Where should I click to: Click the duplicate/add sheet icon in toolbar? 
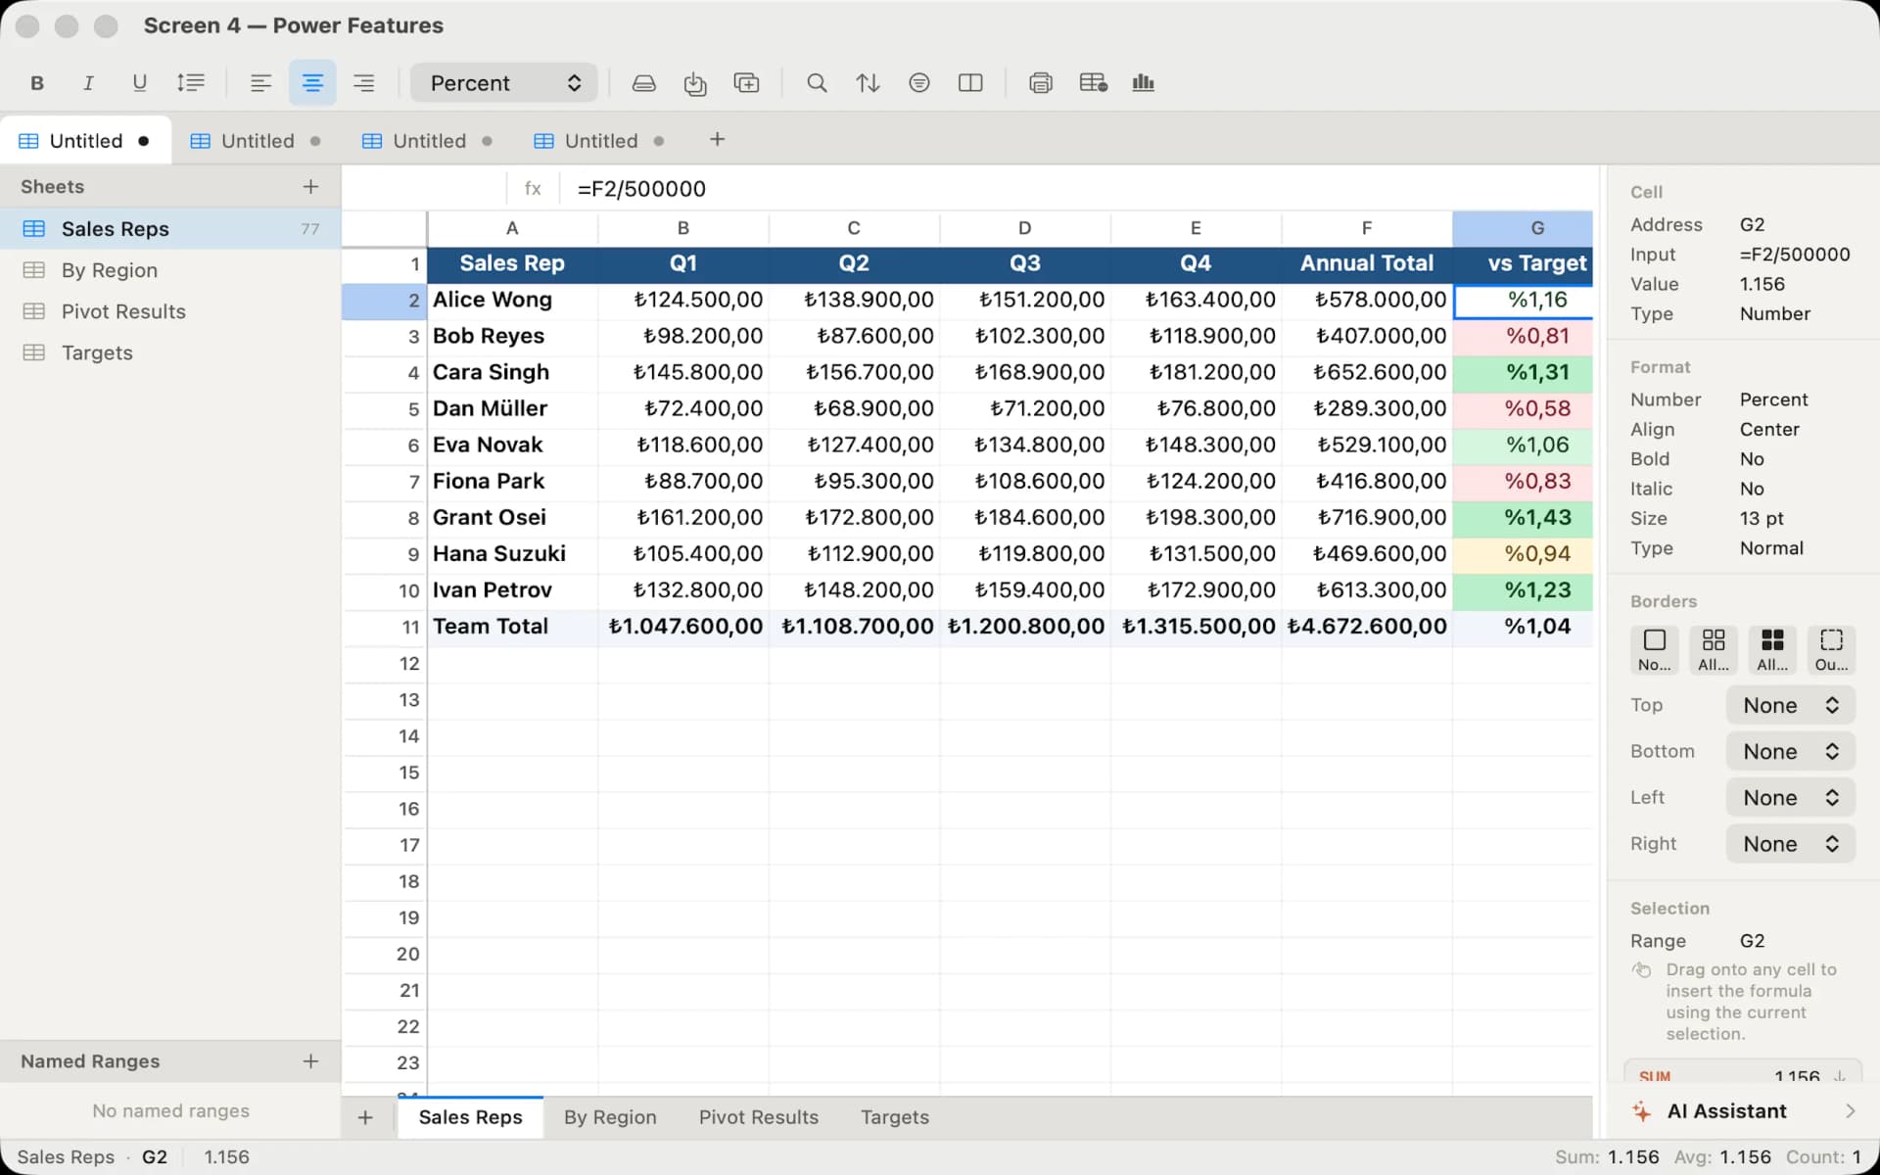746,83
